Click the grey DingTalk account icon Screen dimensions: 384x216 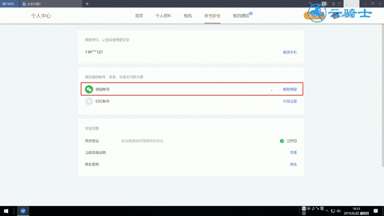(x=89, y=101)
